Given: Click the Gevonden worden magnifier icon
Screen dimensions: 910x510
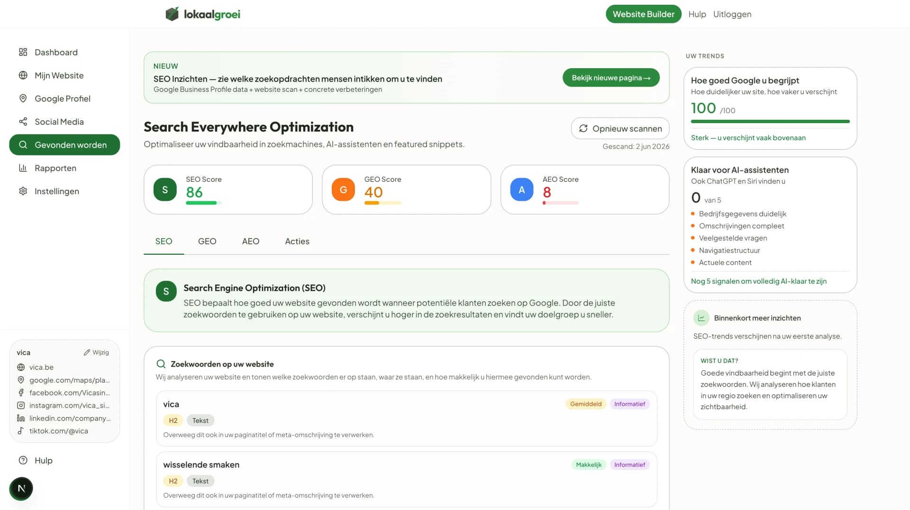Looking at the screenshot, I should 23,145.
